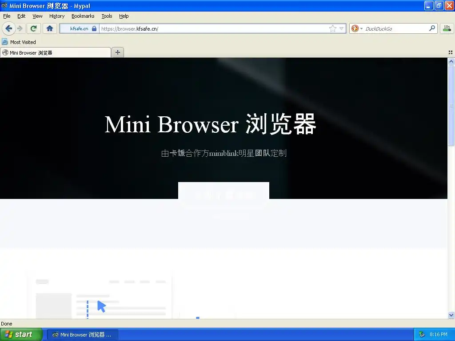The height and width of the screenshot is (341, 455).
Task: Select the Mini Browser 浏览器 tab
Action: click(x=56, y=52)
